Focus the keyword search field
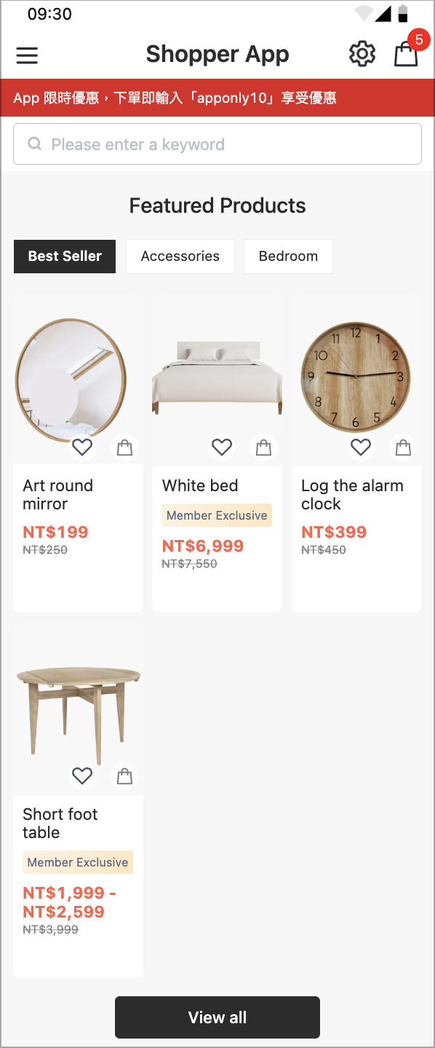The width and height of the screenshot is (435, 1048). point(217,144)
